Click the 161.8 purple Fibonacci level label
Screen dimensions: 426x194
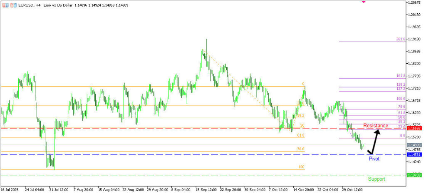[400, 76]
